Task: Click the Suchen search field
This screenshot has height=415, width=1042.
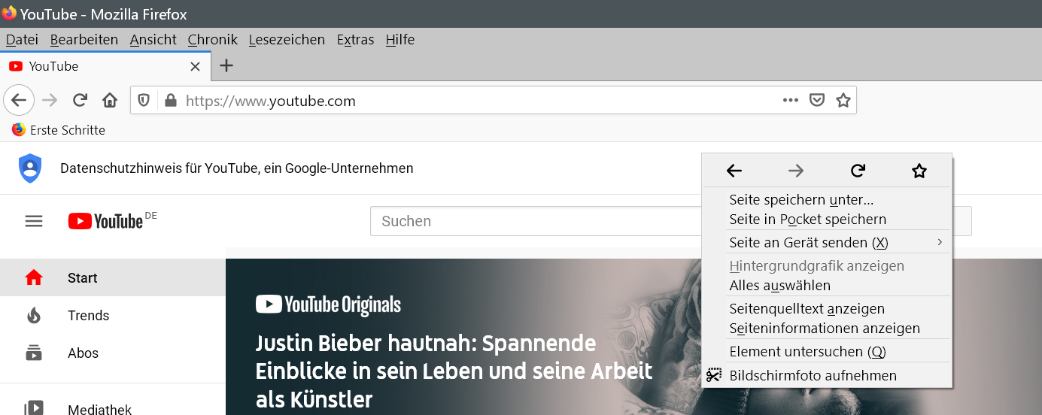Action: point(534,221)
